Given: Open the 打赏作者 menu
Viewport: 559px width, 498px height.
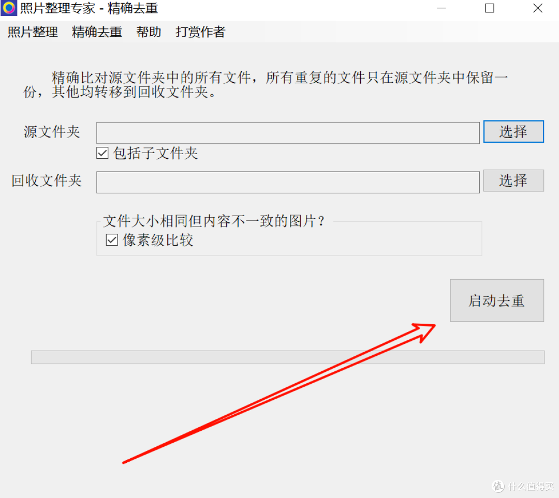Looking at the screenshot, I should (200, 32).
